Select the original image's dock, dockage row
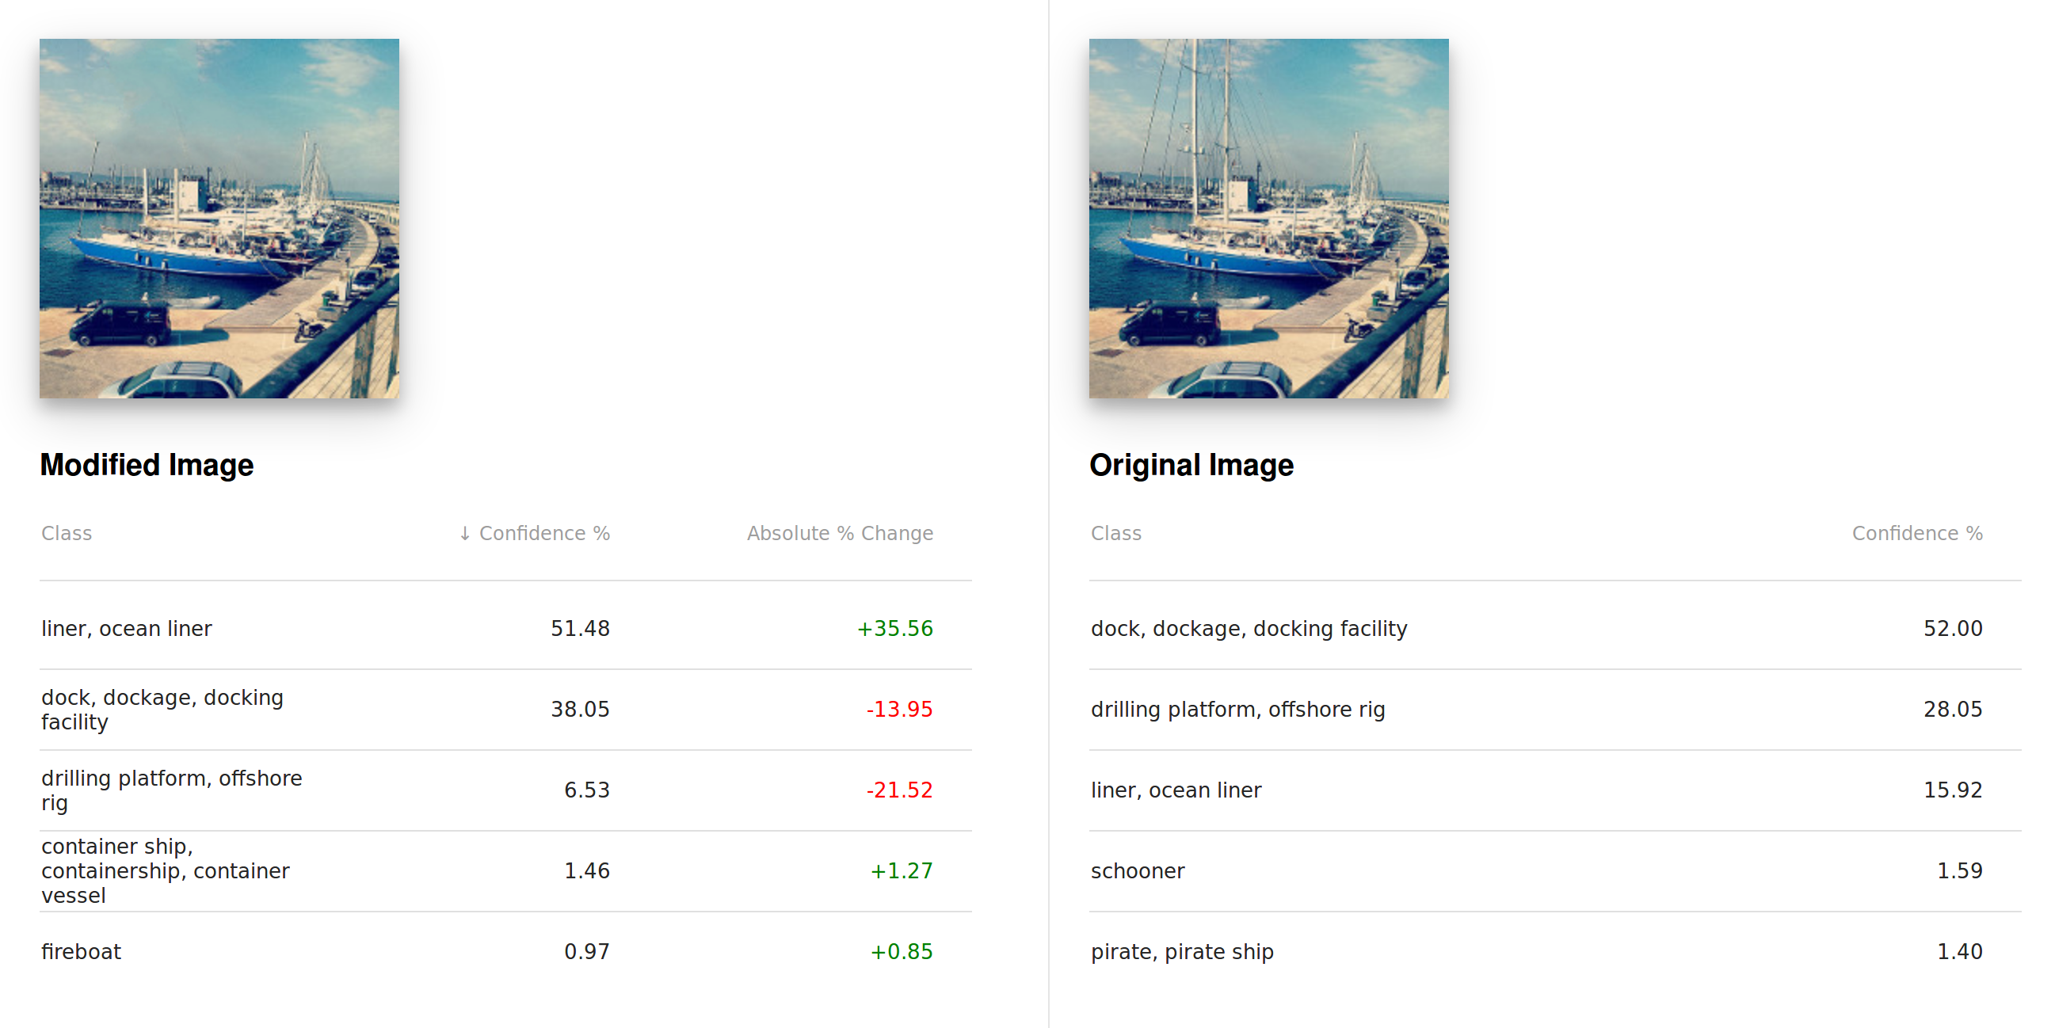Screen dimensions: 2055x1028 coord(1249,629)
